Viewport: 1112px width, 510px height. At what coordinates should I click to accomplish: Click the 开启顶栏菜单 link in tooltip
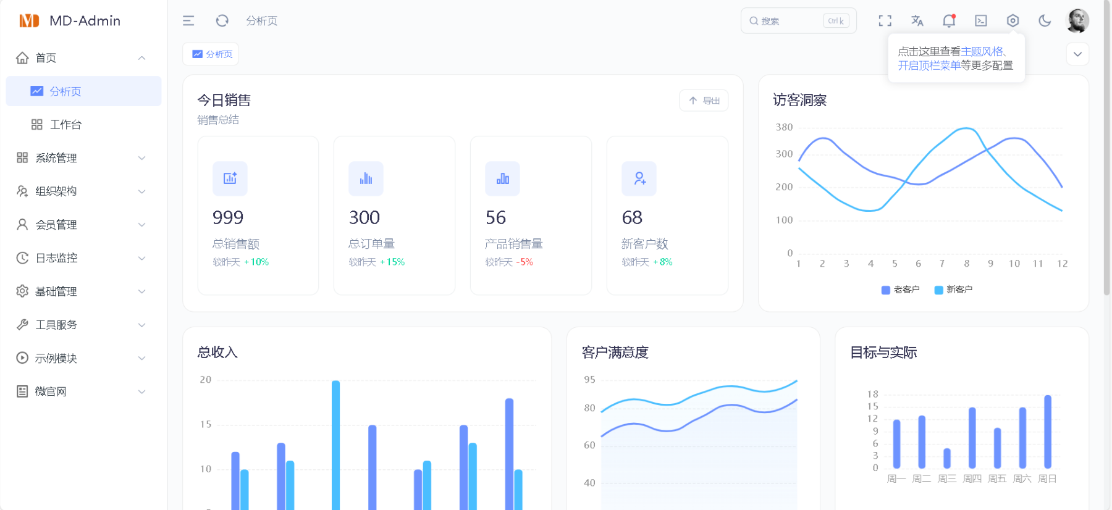tap(929, 65)
